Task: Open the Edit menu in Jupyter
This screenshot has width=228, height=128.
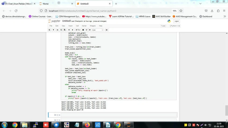Action: 57,26
